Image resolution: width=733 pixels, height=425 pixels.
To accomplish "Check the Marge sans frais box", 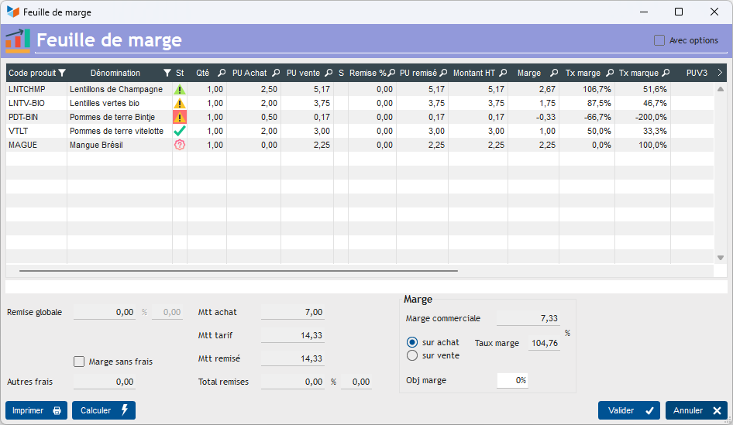I will pyautogui.click(x=79, y=362).
